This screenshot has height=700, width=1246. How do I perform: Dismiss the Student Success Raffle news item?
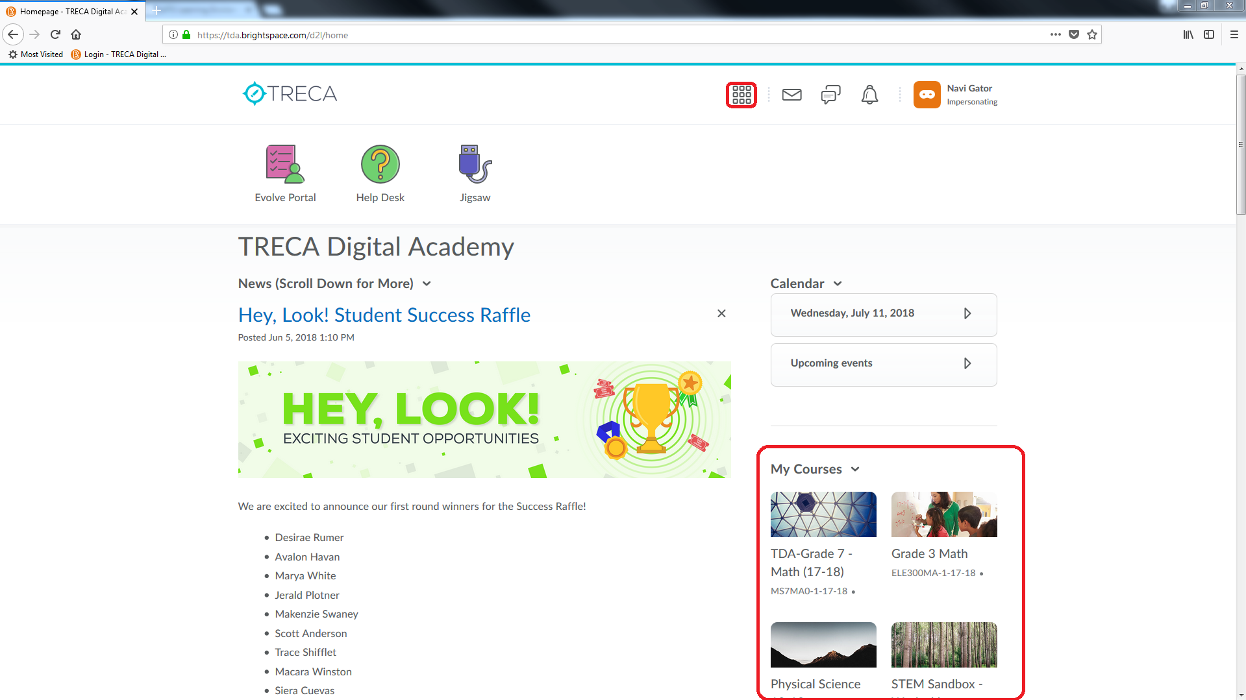pyautogui.click(x=721, y=313)
